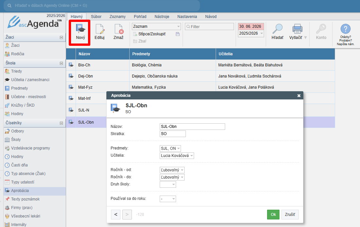
Task: Open the Edituj edit tool
Action: [99, 32]
